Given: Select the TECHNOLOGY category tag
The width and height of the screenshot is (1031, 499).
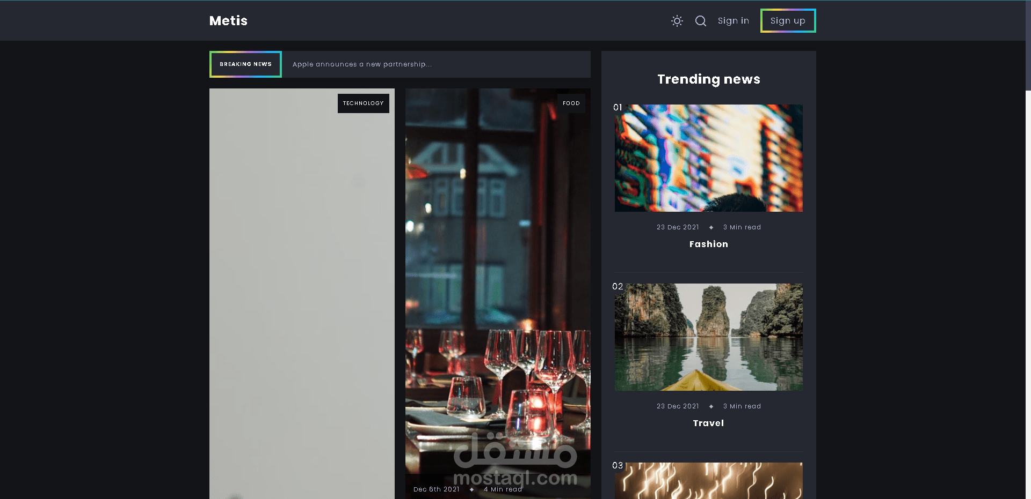Looking at the screenshot, I should pyautogui.click(x=364, y=103).
